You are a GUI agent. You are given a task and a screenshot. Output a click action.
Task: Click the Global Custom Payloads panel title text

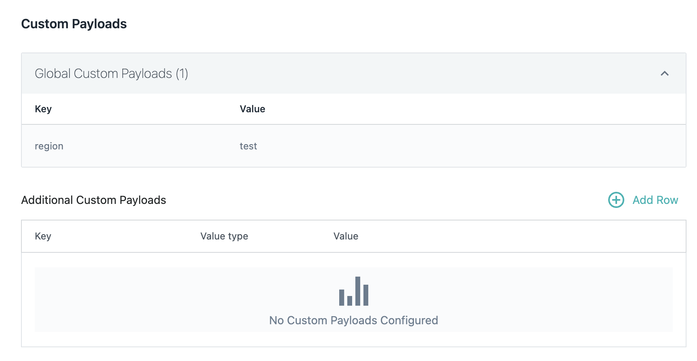click(x=111, y=73)
